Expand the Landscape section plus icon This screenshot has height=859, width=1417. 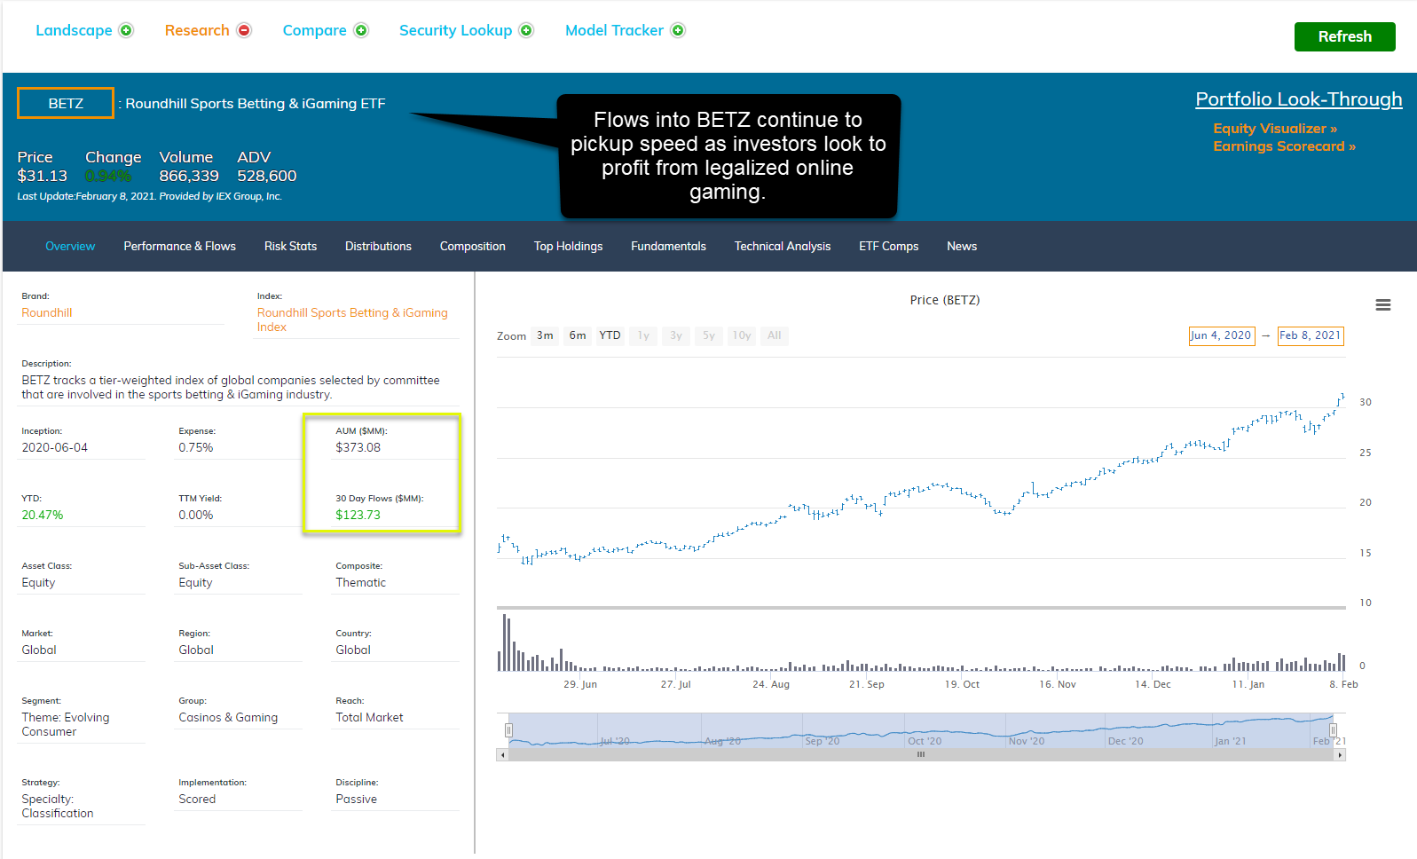tap(126, 30)
